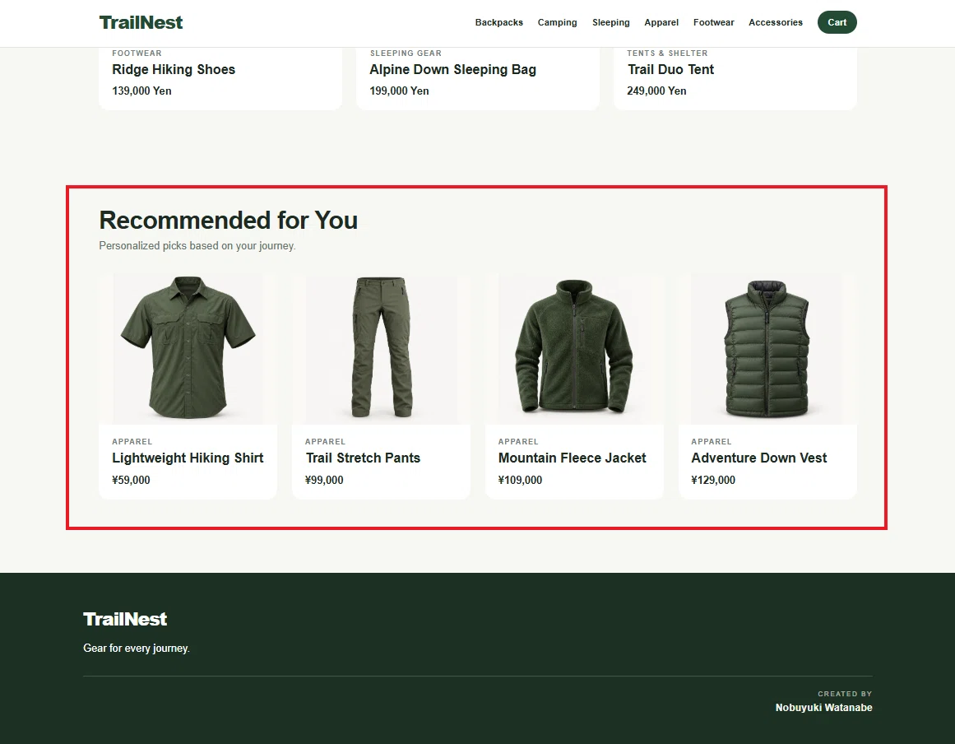Click the SLEEPING GEAR category label

click(x=406, y=53)
